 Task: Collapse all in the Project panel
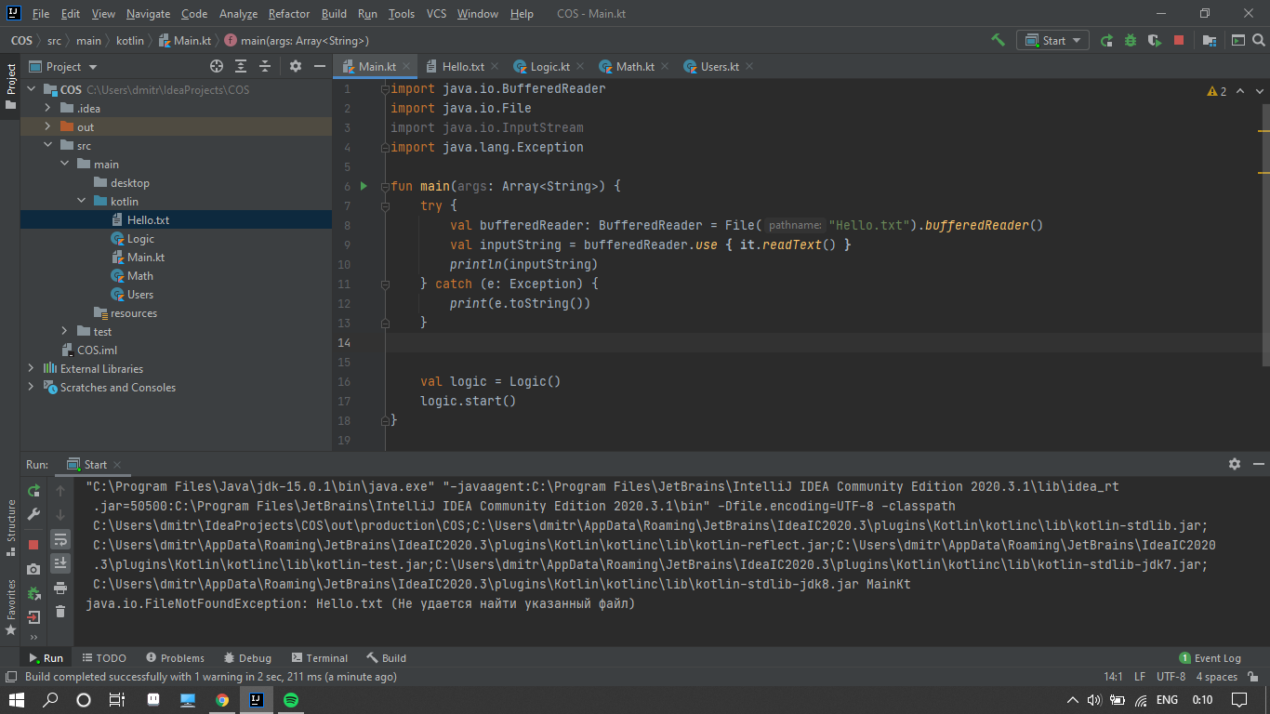pos(265,66)
